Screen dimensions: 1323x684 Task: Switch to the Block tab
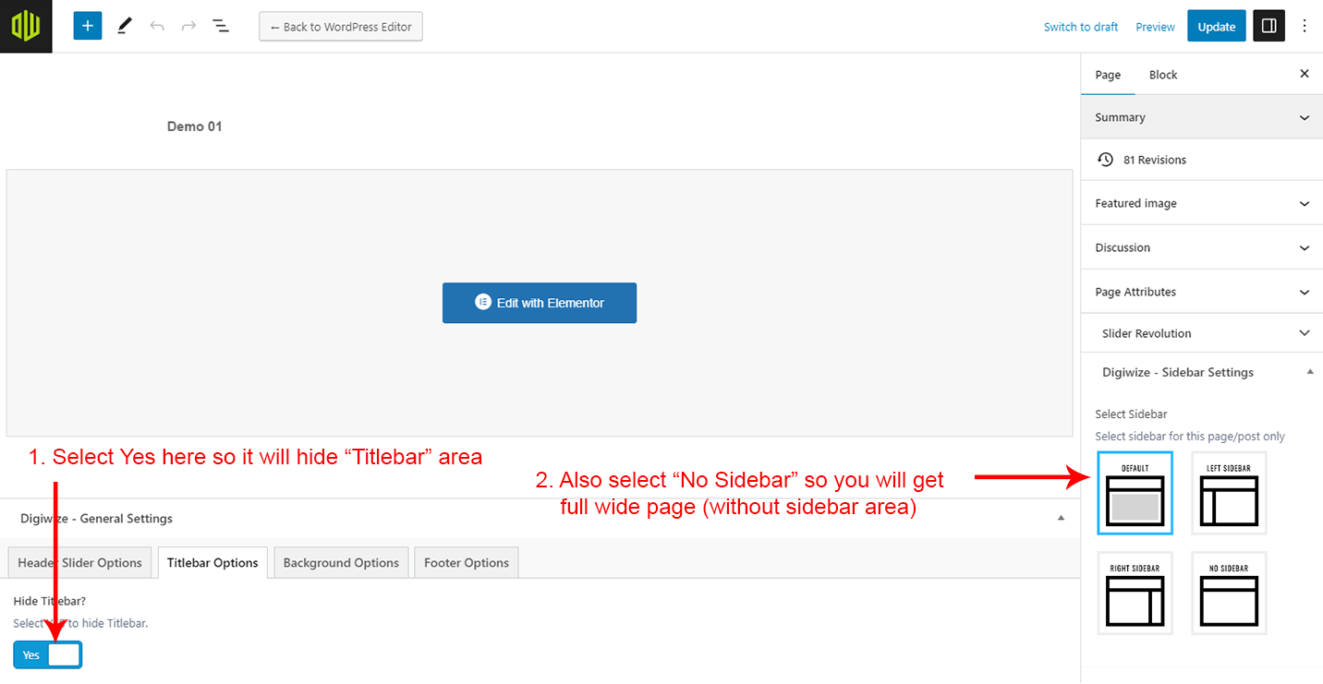click(1162, 75)
